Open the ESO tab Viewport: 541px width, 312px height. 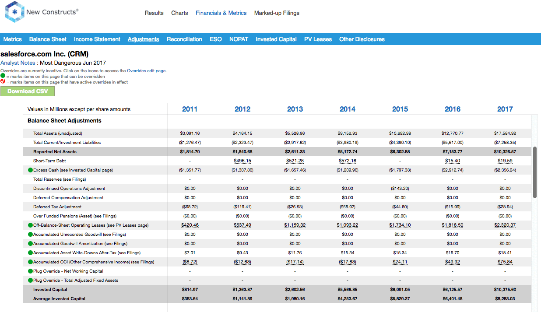(x=216, y=39)
